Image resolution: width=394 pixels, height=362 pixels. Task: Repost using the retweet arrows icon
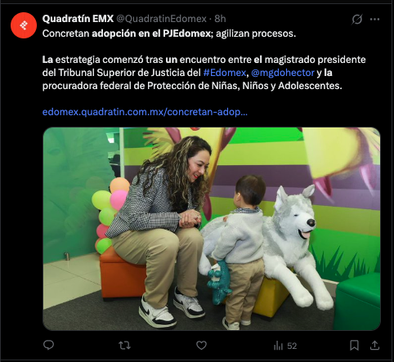(x=125, y=346)
